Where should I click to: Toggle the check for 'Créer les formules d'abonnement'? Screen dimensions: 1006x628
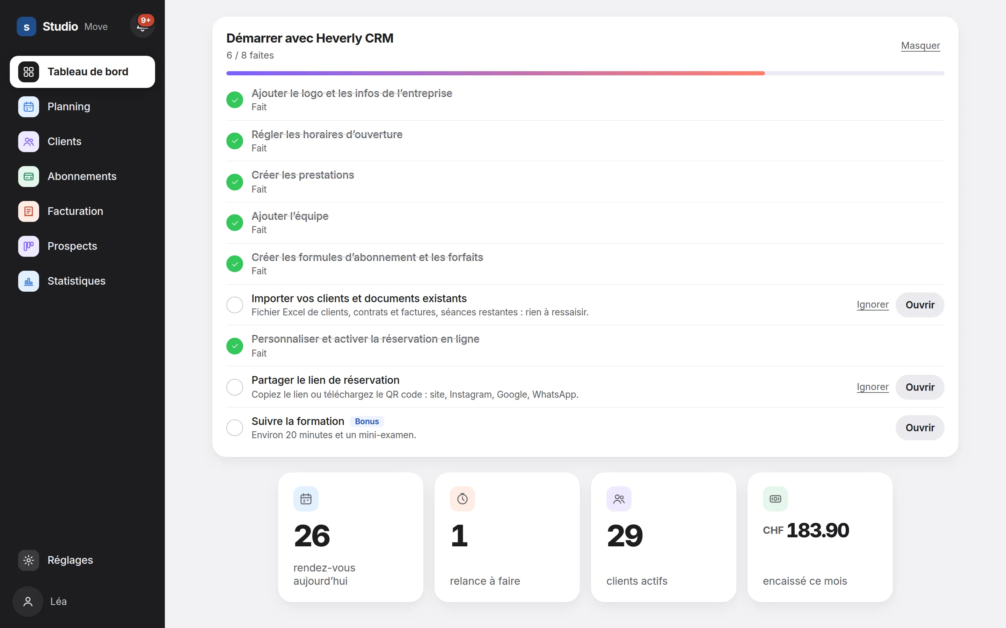[235, 264]
